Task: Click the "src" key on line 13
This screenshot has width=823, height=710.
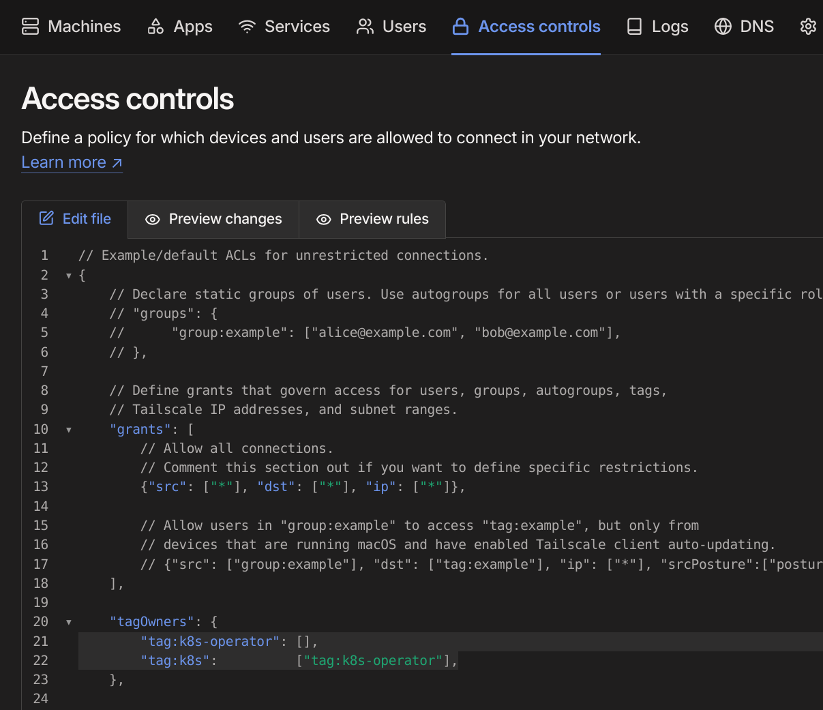Action: tap(168, 486)
